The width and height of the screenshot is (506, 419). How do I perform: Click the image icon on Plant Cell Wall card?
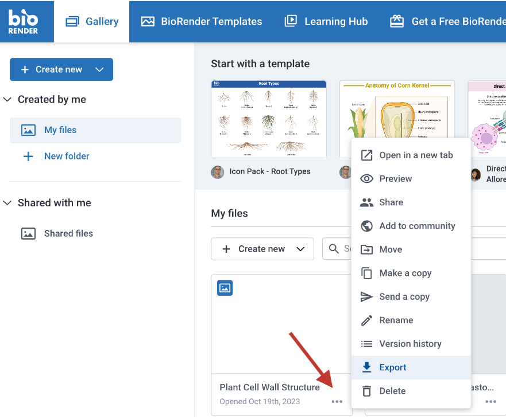click(225, 288)
